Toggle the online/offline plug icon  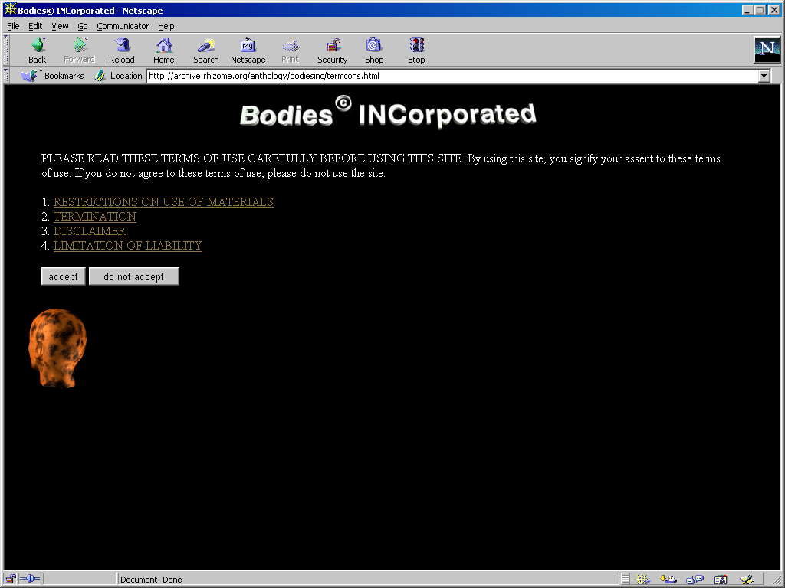tap(30, 579)
